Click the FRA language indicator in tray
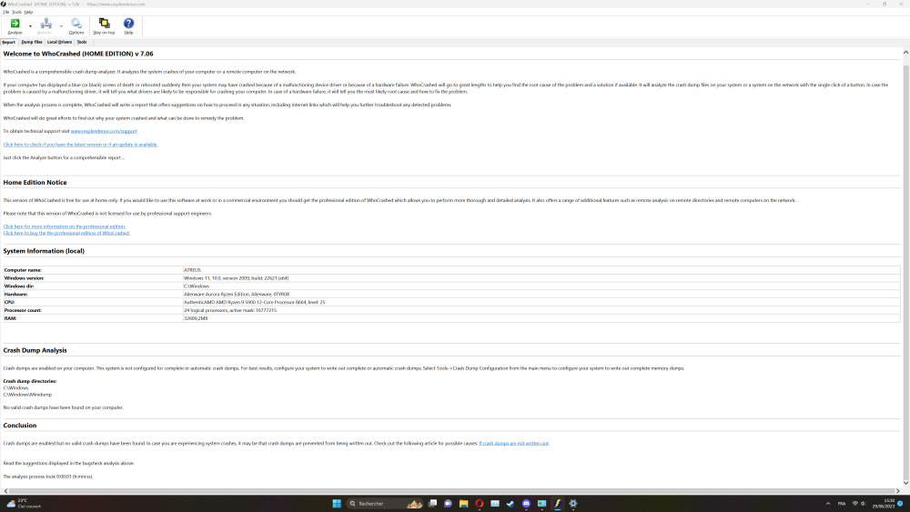The height and width of the screenshot is (512, 910). [x=842, y=503]
